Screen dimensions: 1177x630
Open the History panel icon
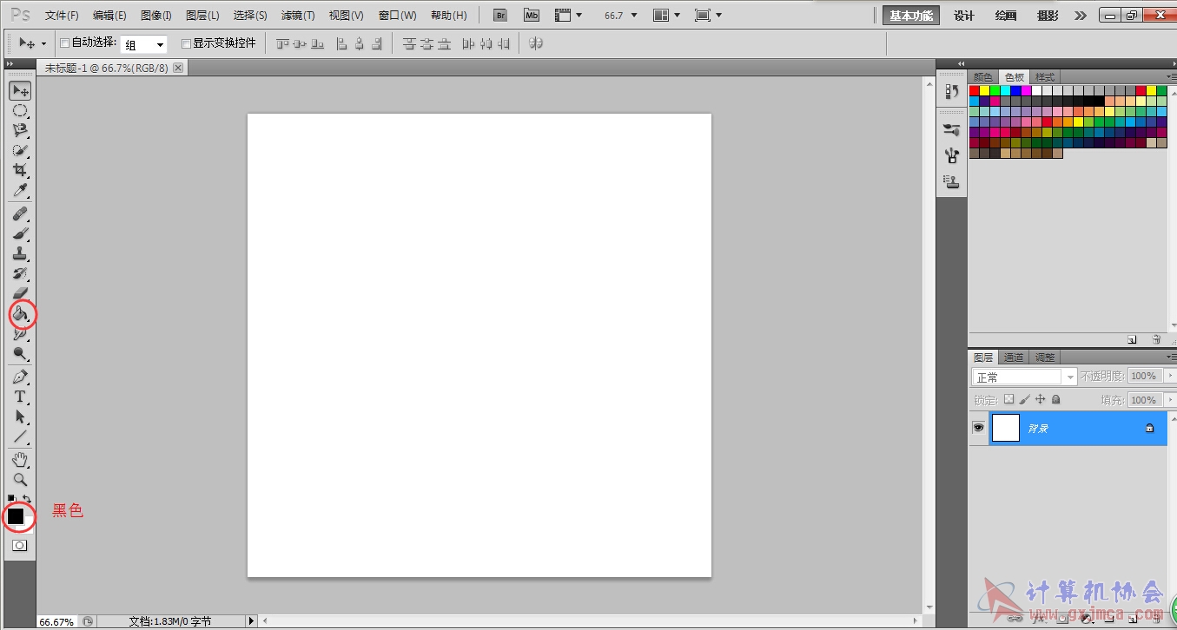point(952,91)
